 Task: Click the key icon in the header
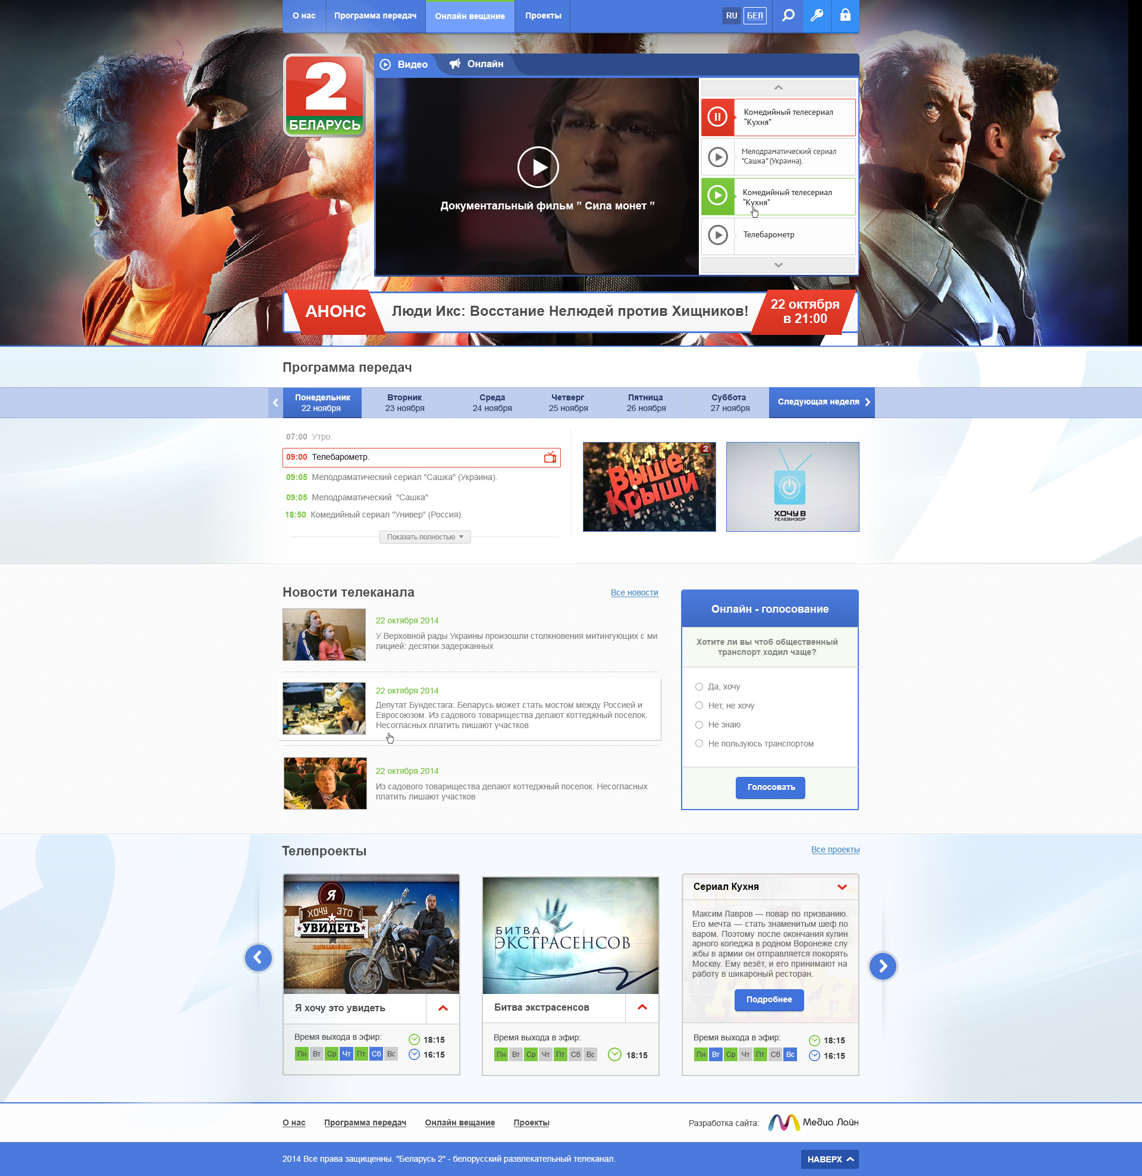tap(817, 15)
